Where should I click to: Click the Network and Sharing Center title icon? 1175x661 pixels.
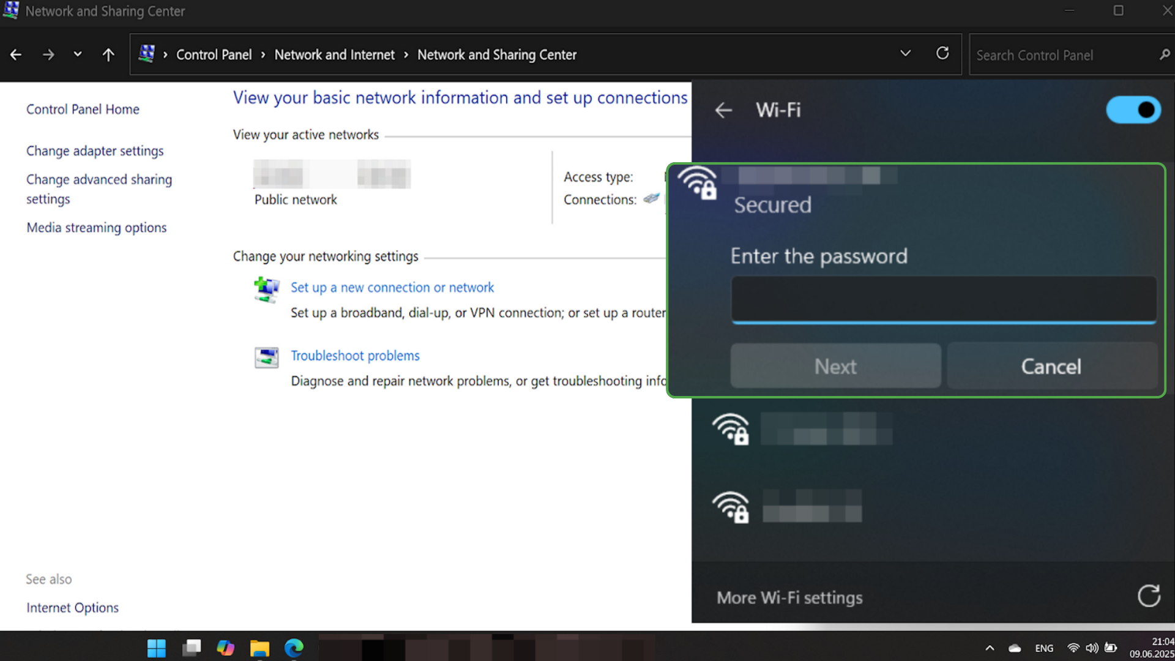tap(11, 10)
